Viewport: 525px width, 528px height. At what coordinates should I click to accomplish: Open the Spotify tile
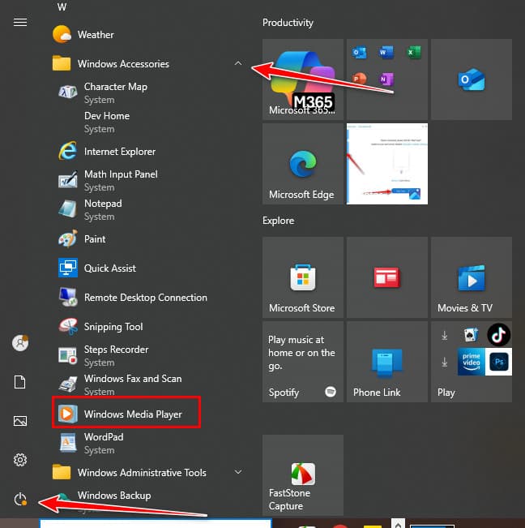pyautogui.click(x=303, y=362)
